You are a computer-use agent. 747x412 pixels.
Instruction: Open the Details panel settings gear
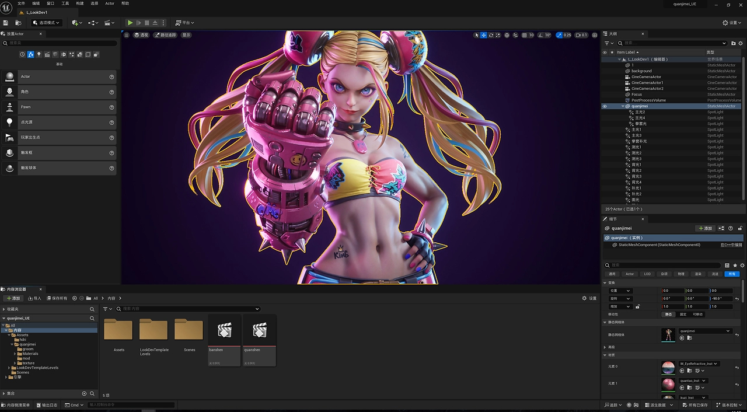(x=742, y=266)
